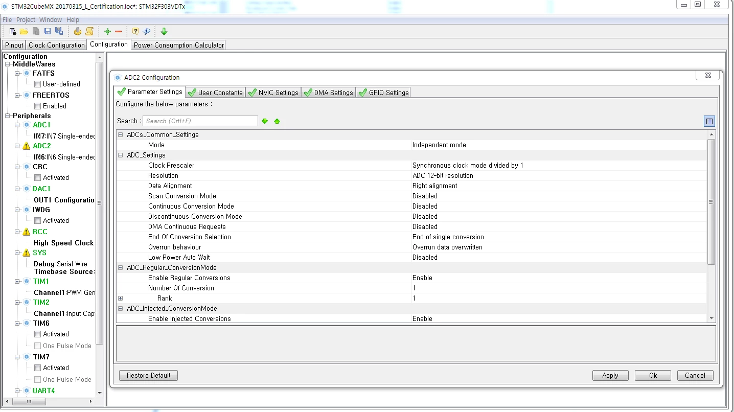Switch to the Pinout tab
The width and height of the screenshot is (734, 412).
pos(14,45)
